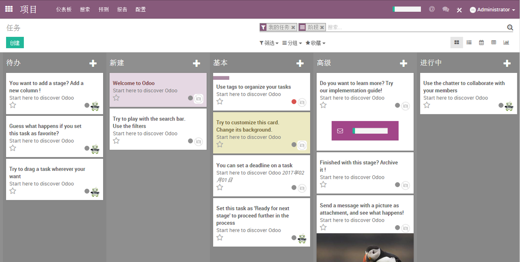Open the @ mentions icon in top bar

432,9
